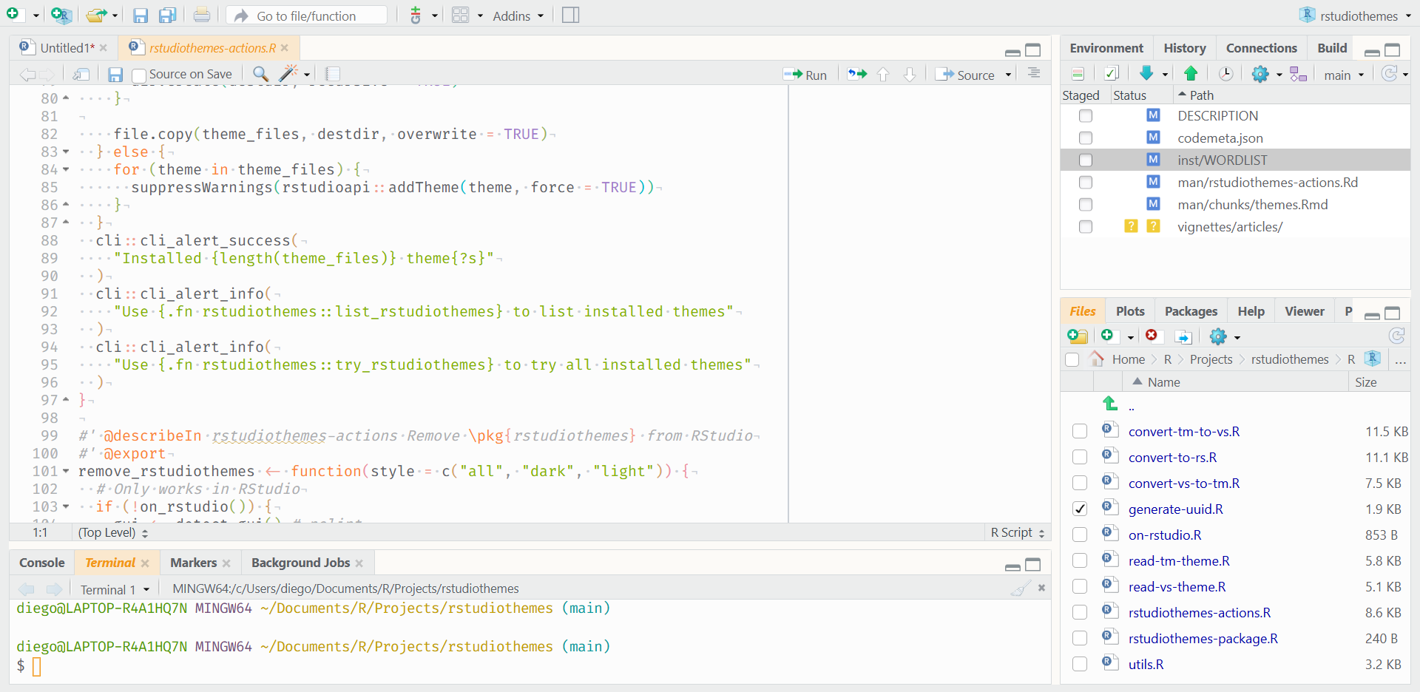Click the Git push up-arrow icon
This screenshot has height=692, width=1420.
tap(1191, 73)
